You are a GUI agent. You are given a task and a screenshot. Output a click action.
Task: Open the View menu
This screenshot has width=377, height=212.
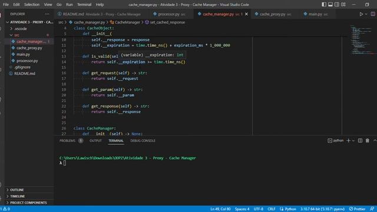48,5
